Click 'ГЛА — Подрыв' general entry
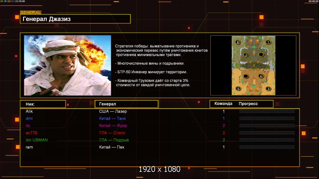The height and width of the screenshot is (179, 319). [114, 140]
